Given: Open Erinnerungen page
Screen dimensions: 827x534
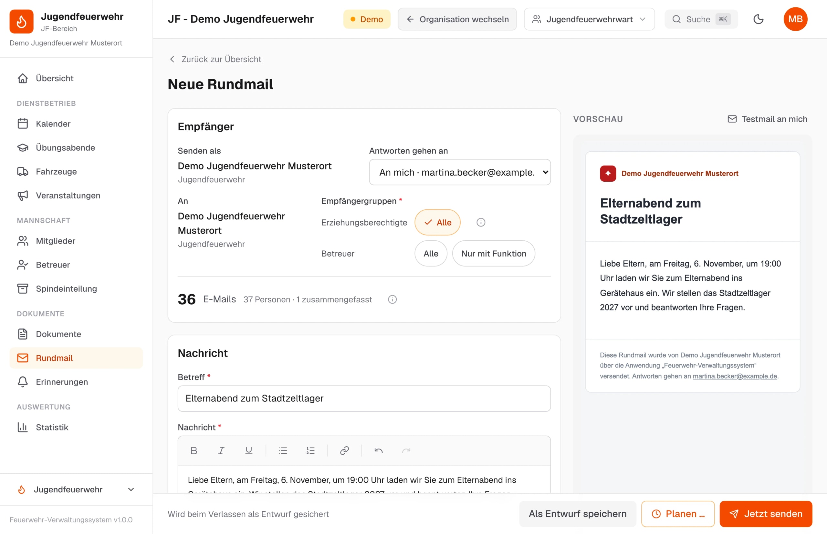Looking at the screenshot, I should pos(76,382).
